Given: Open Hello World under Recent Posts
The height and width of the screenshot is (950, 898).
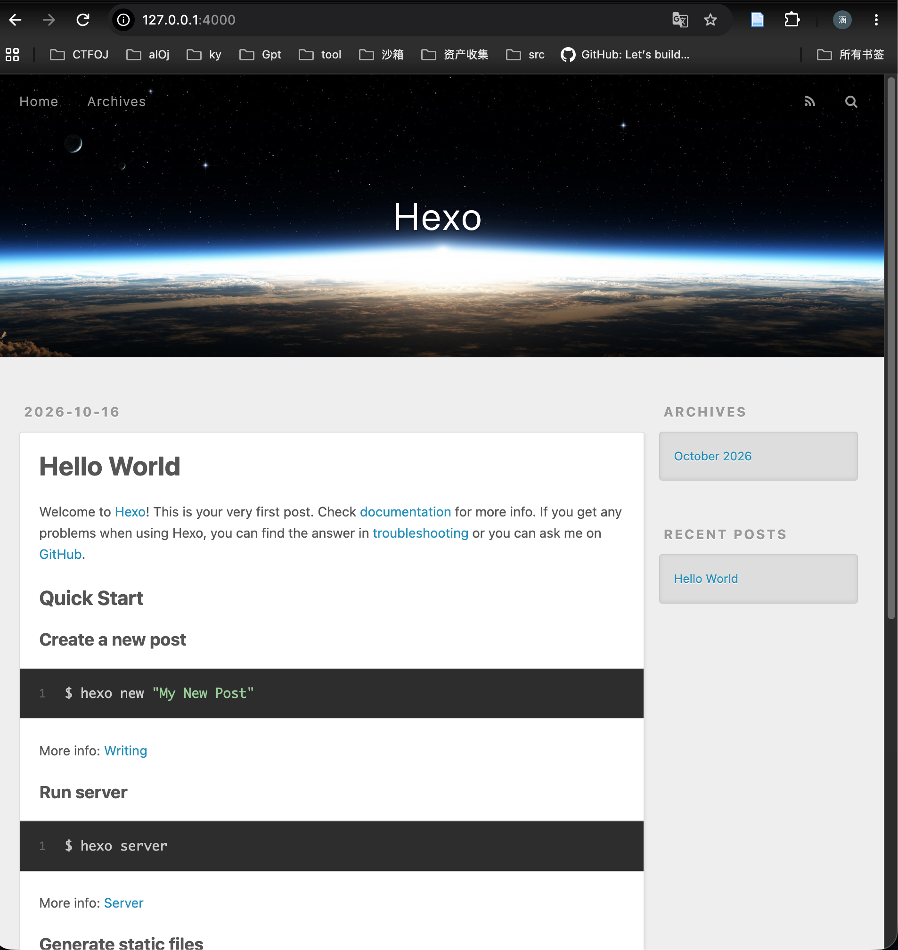Looking at the screenshot, I should (706, 579).
